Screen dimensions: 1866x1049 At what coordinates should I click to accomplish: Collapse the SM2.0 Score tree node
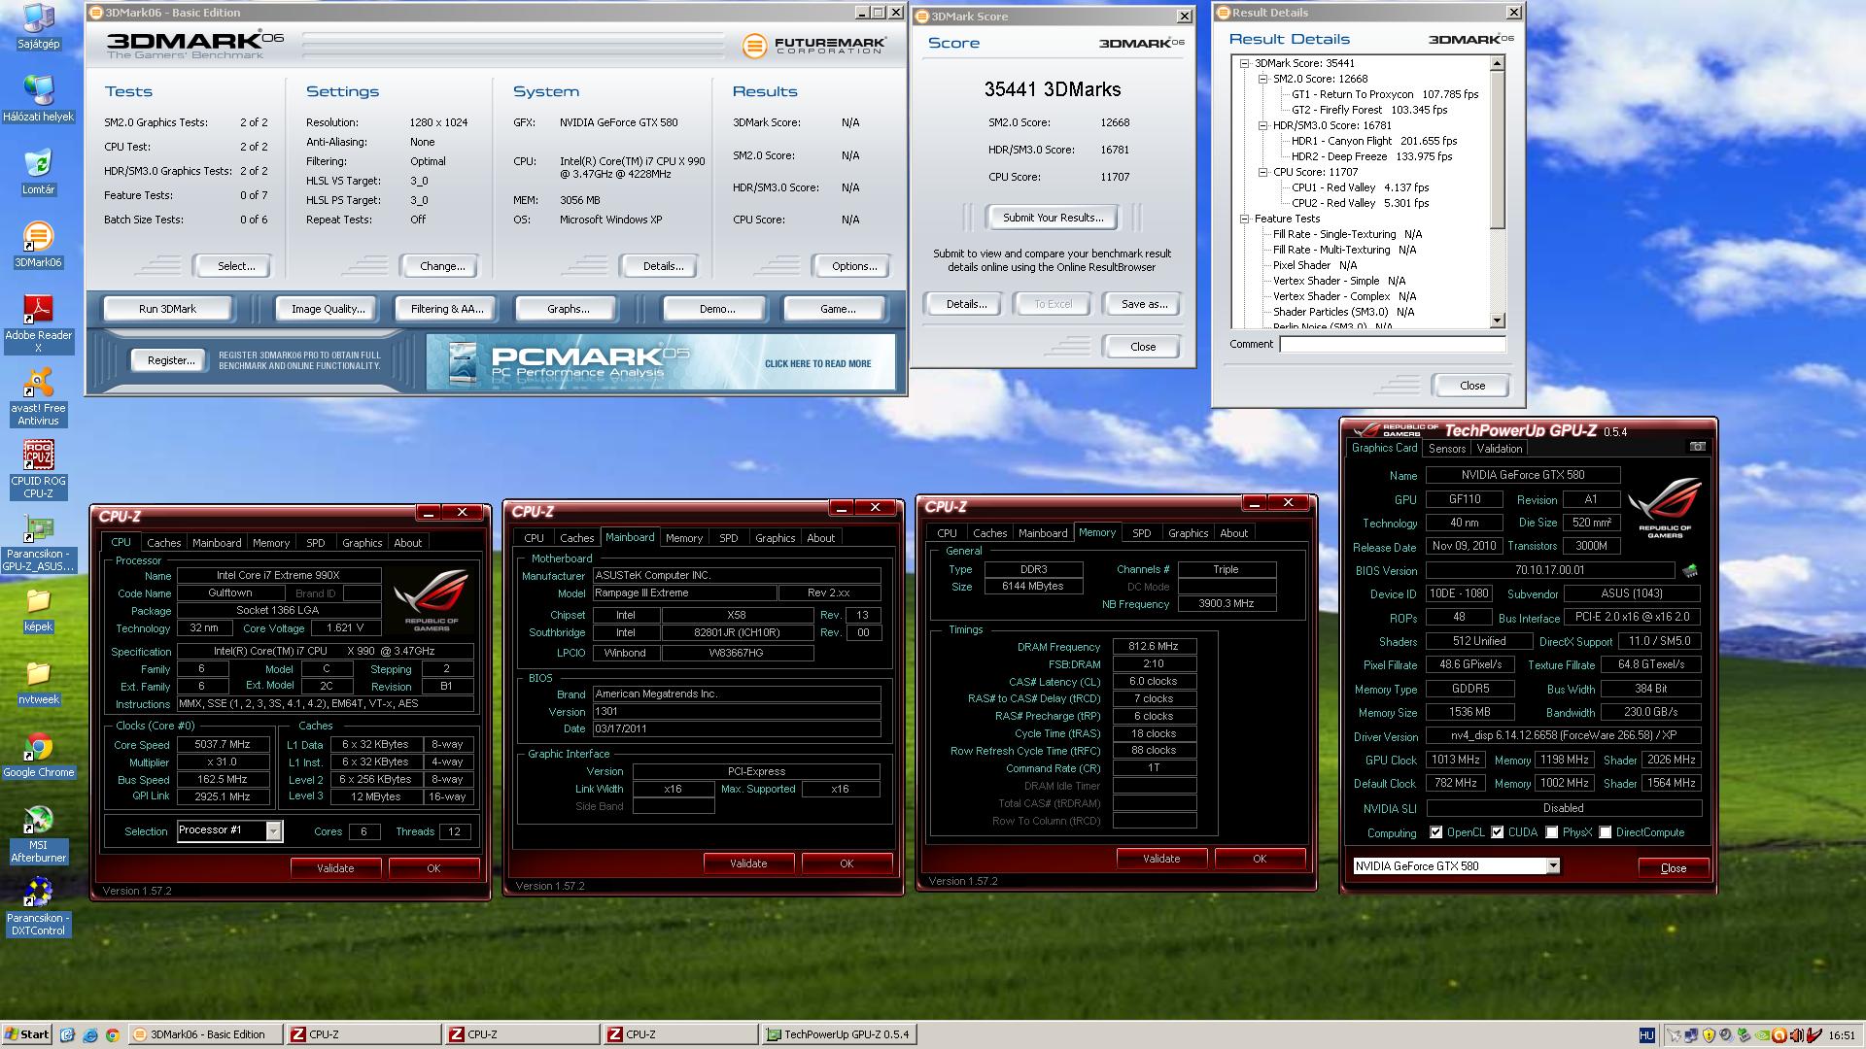(1262, 79)
